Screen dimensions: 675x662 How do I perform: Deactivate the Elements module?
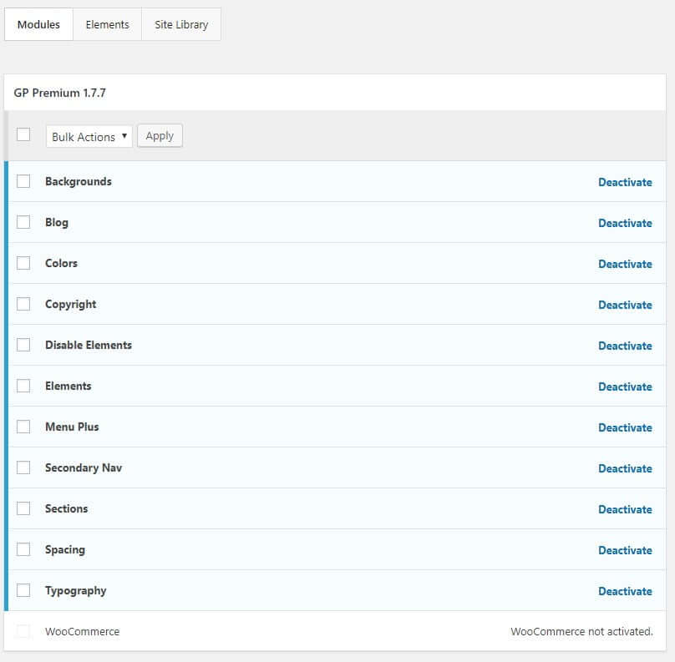[625, 387]
